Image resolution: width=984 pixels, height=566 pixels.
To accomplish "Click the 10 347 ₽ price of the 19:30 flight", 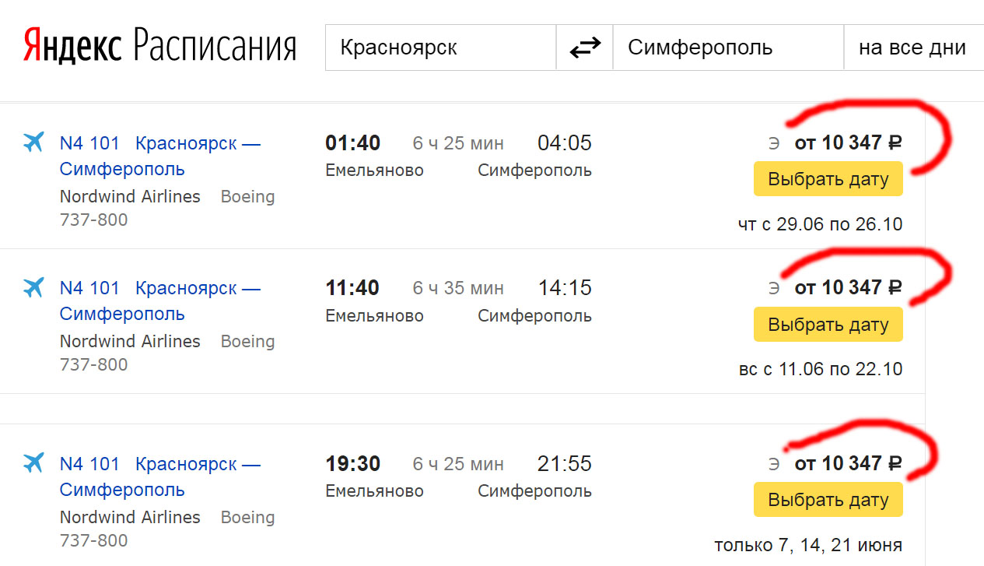I will click(848, 463).
